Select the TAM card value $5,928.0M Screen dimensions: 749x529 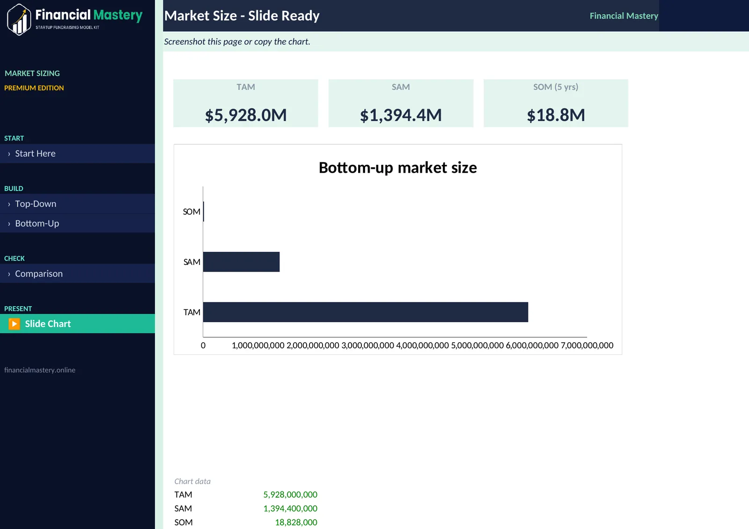click(246, 115)
